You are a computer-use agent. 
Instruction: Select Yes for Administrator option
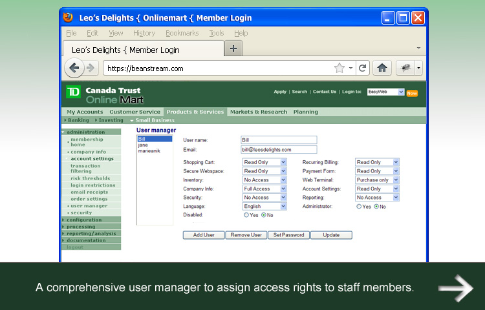coord(359,206)
